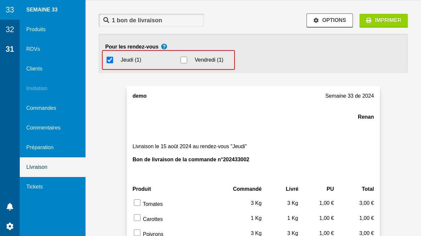Open the OPTIONS button
Image resolution: width=421 pixels, height=236 pixels.
[330, 20]
